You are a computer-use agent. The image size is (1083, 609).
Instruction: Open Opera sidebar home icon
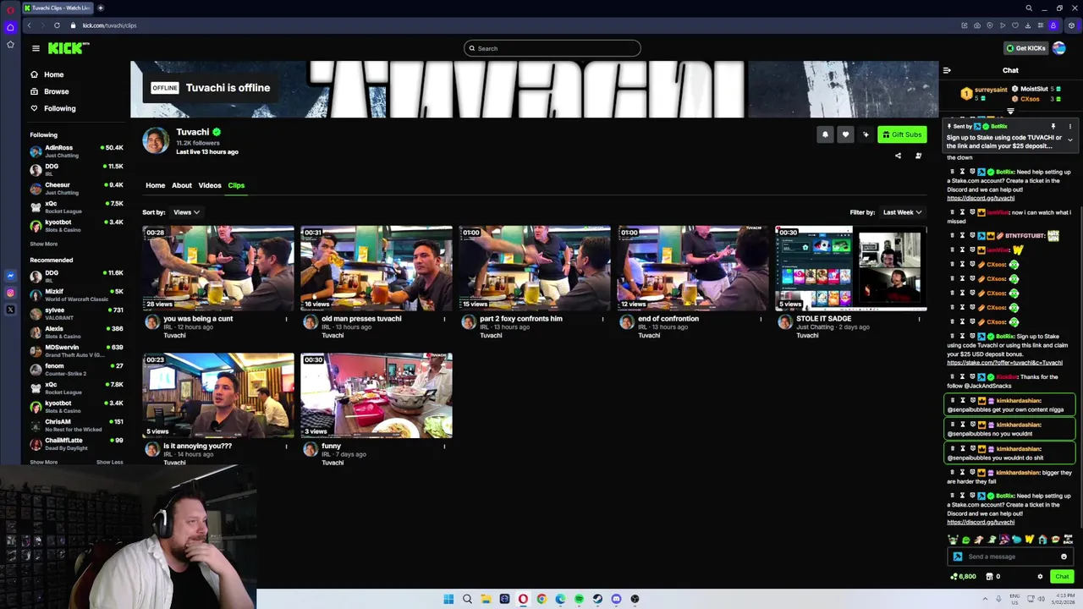coord(10,27)
